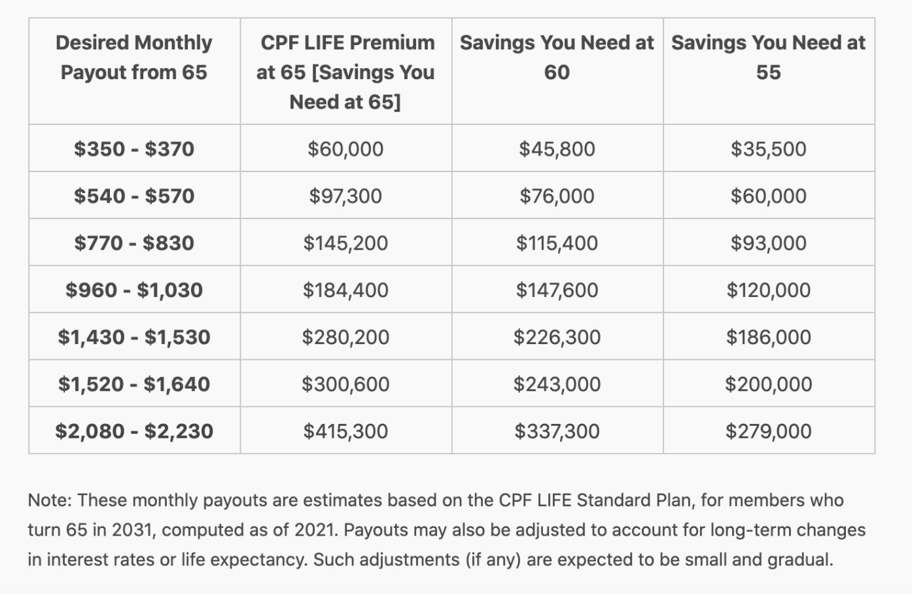
Task: Select the $243,000 savings at 60 value
Action: (x=557, y=384)
